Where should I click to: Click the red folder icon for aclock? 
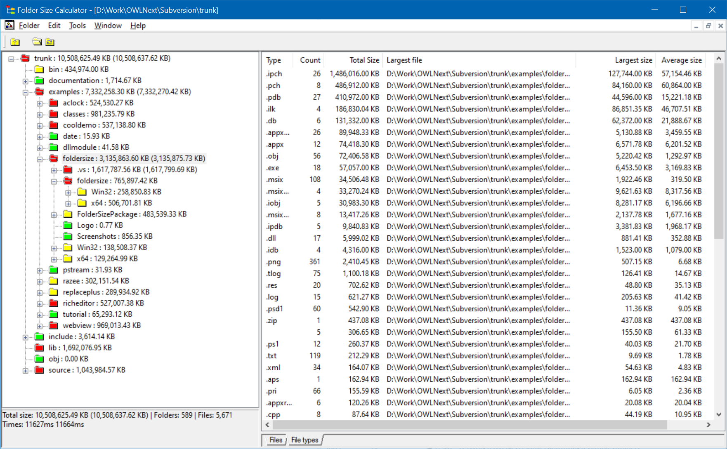click(x=54, y=103)
